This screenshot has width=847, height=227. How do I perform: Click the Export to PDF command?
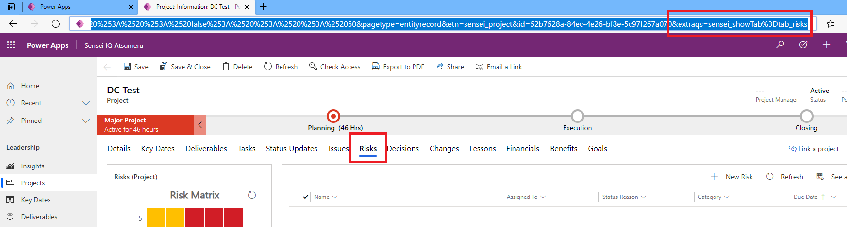[x=398, y=67]
